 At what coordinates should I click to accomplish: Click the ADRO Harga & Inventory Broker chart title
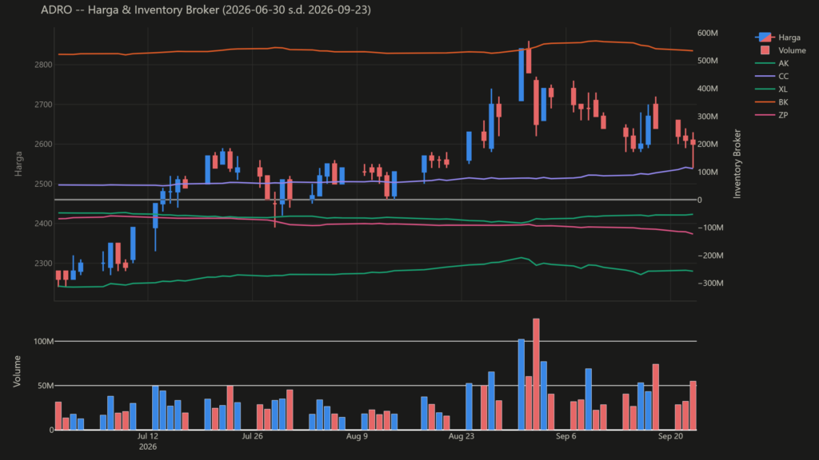(x=206, y=10)
